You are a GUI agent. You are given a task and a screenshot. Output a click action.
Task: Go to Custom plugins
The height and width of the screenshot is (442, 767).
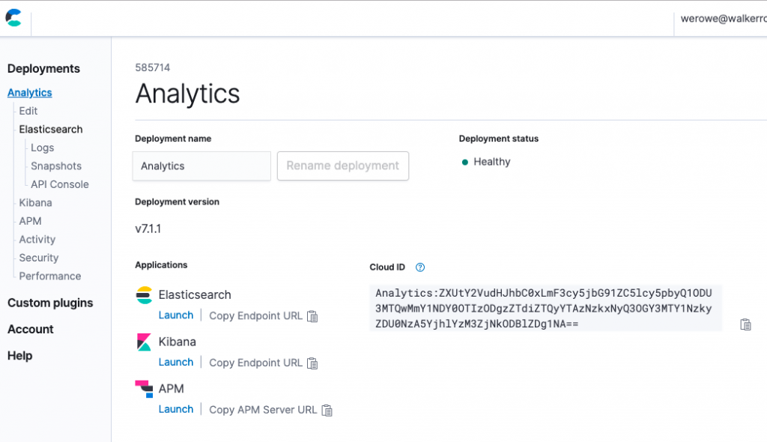(50, 303)
